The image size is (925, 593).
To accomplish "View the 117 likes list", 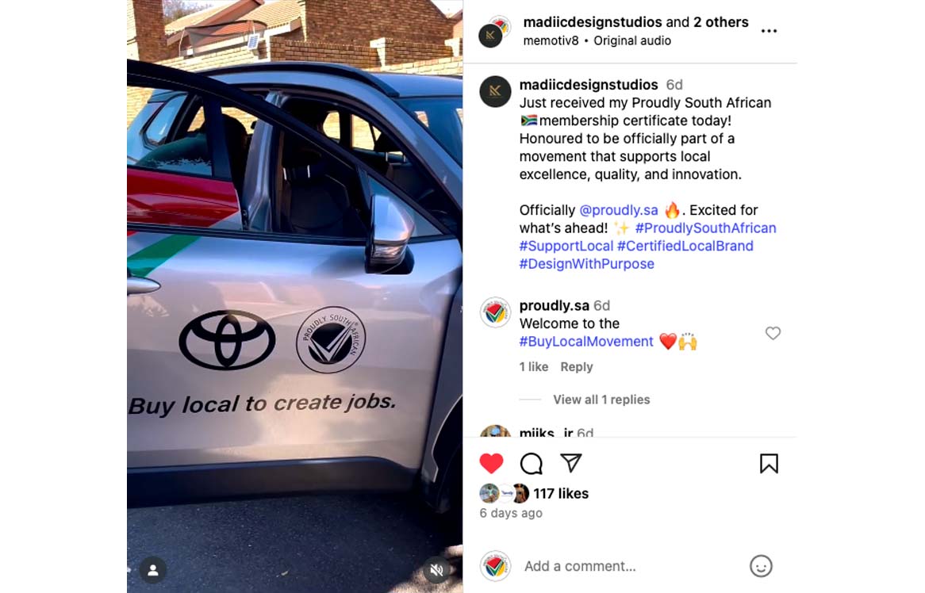I will click(x=560, y=493).
